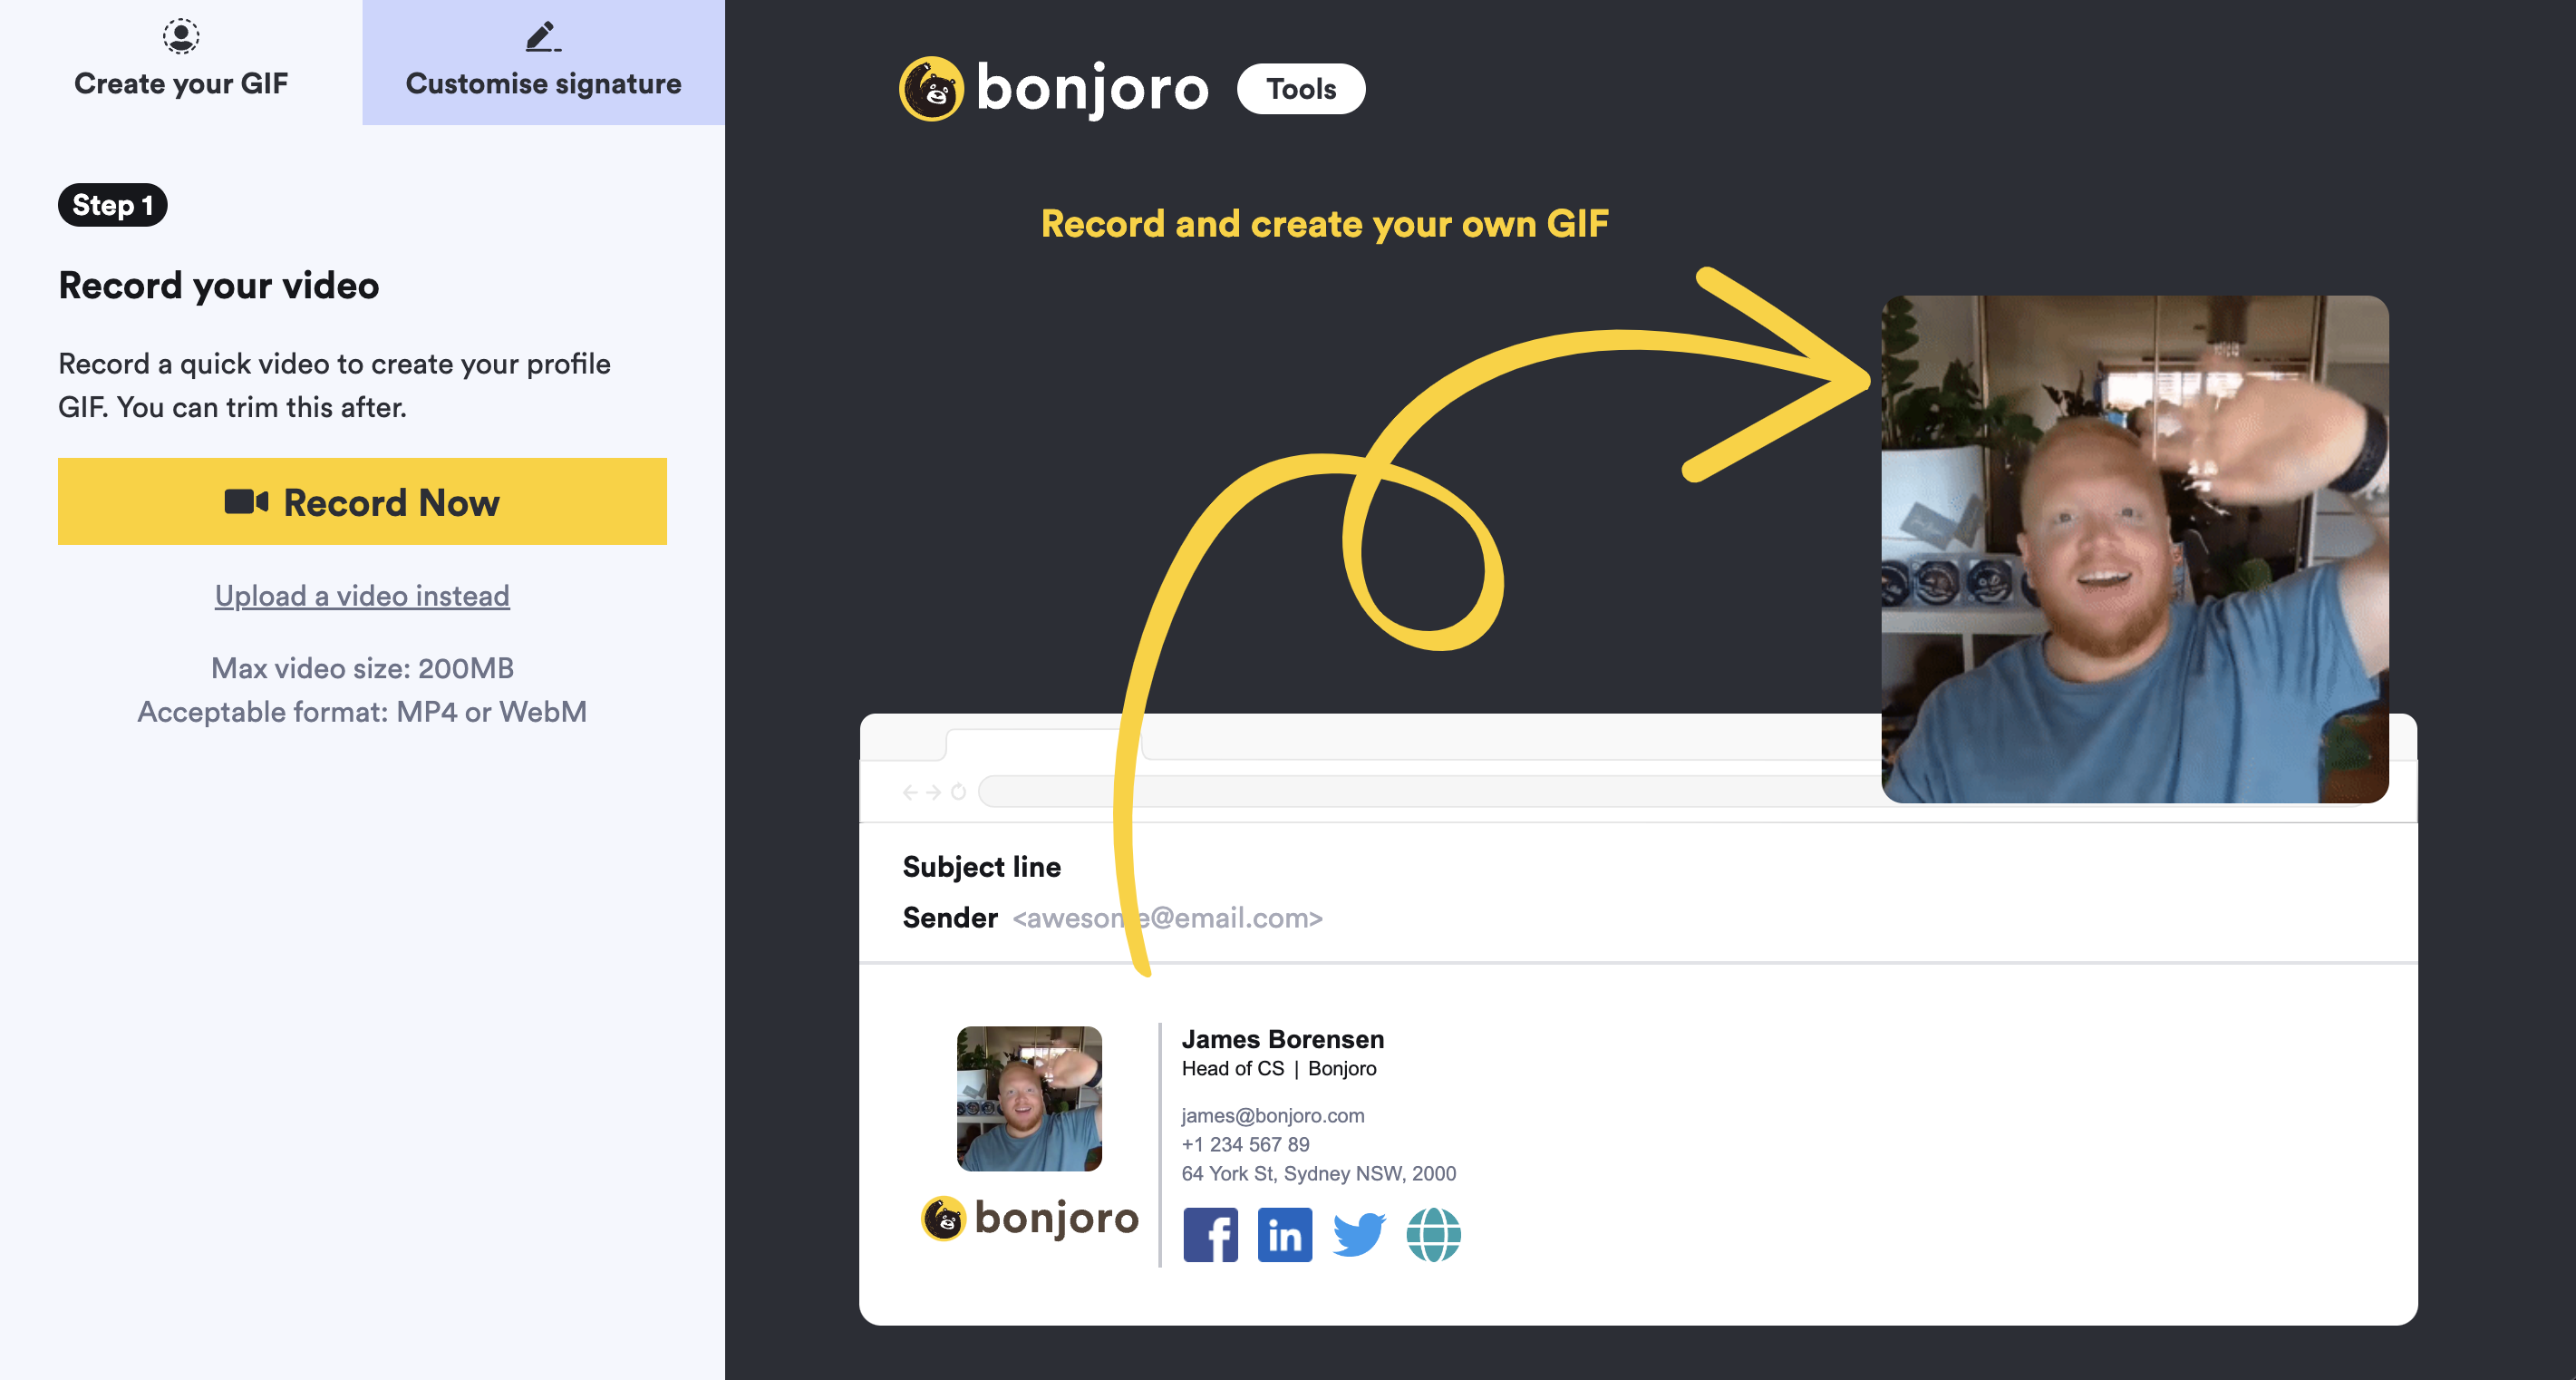Screen dimensions: 2576x1380
Task: Click the name James Borensen
Action: 1282,1039
